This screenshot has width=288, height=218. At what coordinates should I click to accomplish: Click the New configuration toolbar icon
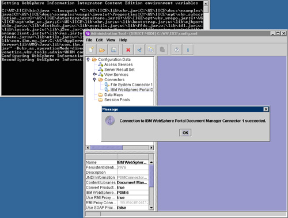[x=91, y=49]
